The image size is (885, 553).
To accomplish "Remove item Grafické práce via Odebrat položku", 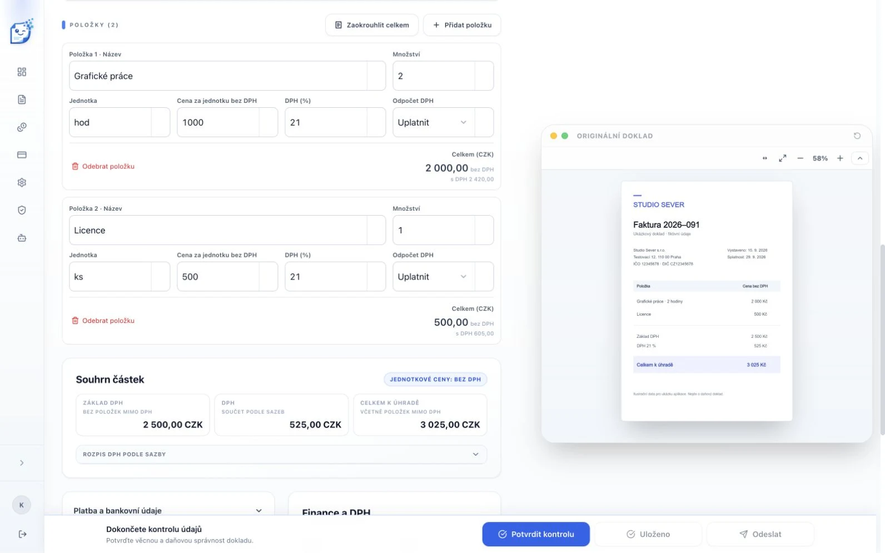I will pyautogui.click(x=103, y=166).
